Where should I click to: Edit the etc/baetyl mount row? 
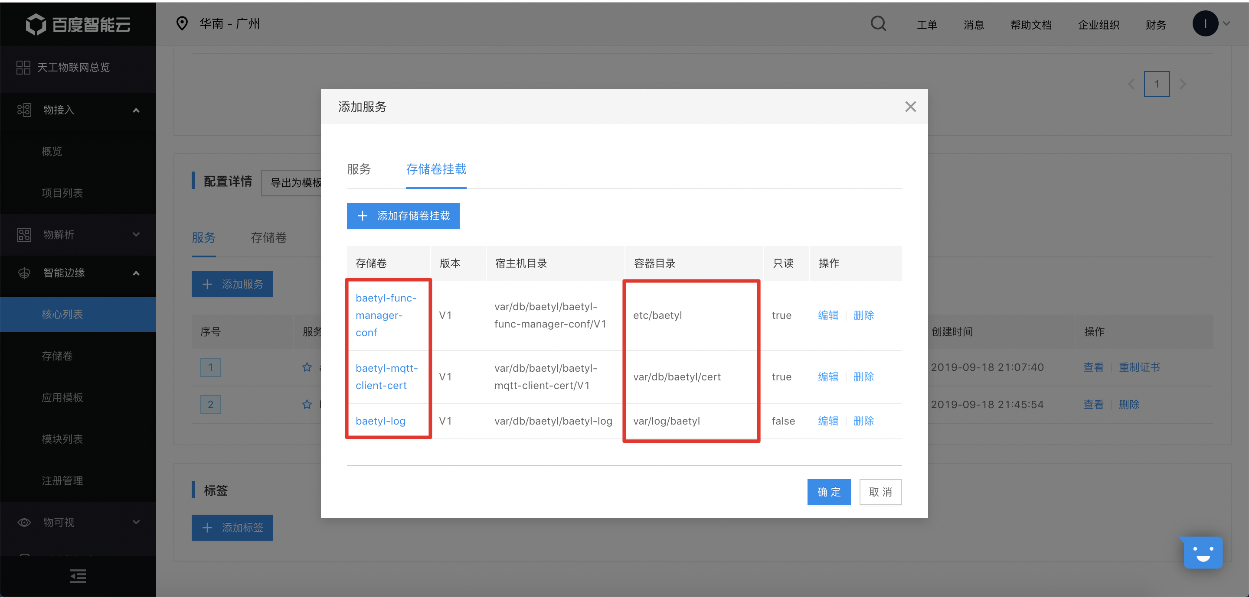point(828,315)
